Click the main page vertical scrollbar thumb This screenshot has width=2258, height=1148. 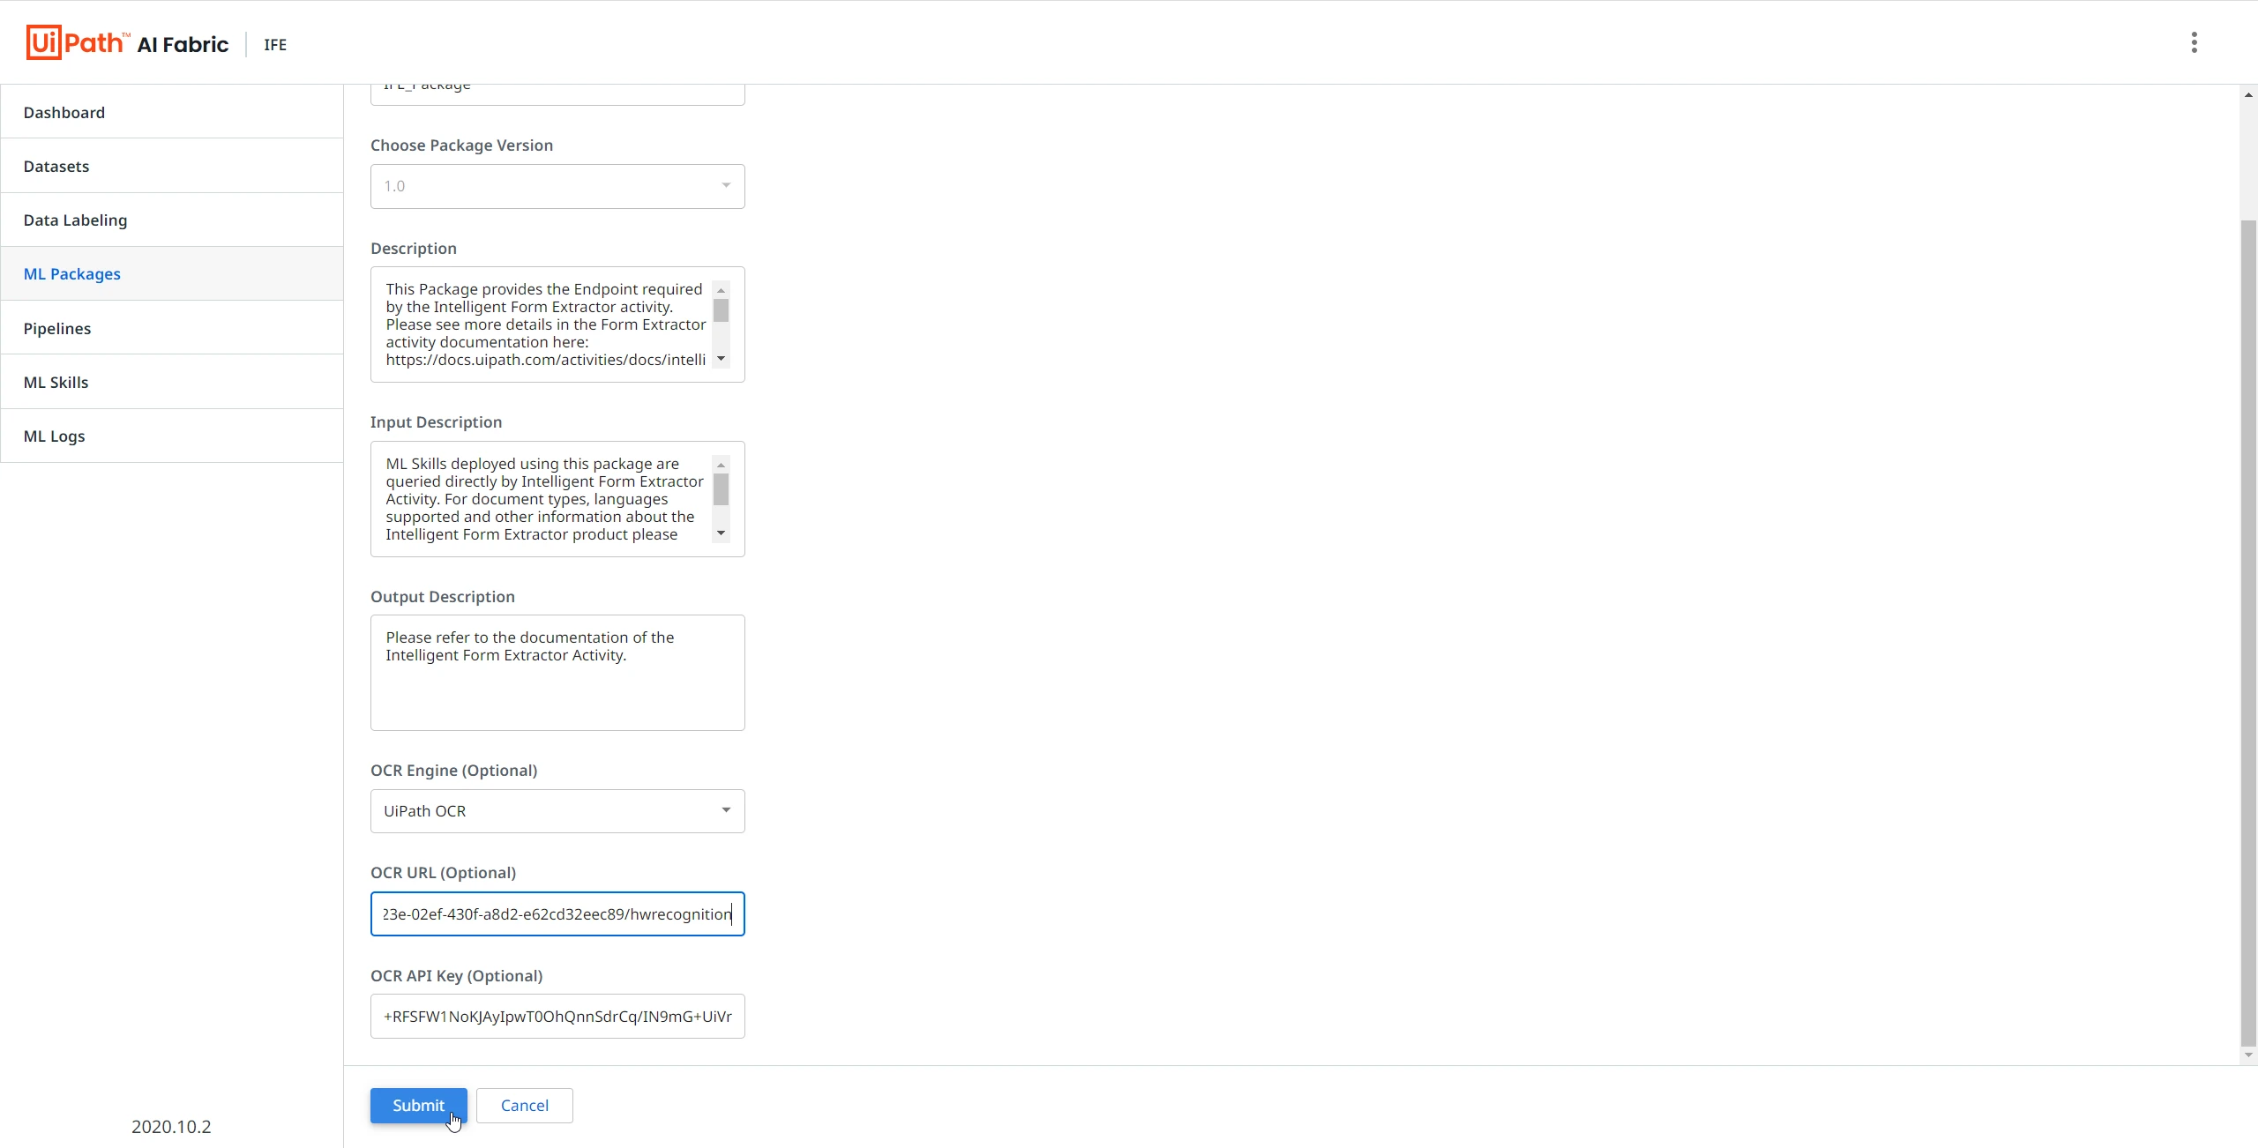tap(2248, 631)
